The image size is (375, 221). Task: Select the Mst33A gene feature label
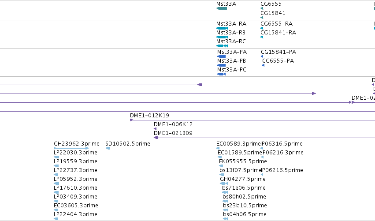click(x=226, y=4)
